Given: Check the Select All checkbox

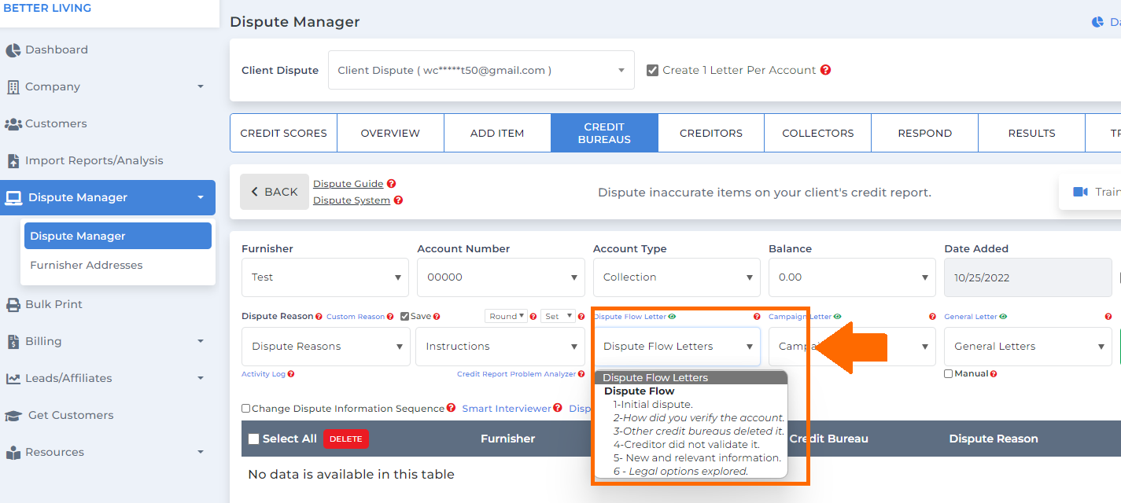Looking at the screenshot, I should click(253, 439).
